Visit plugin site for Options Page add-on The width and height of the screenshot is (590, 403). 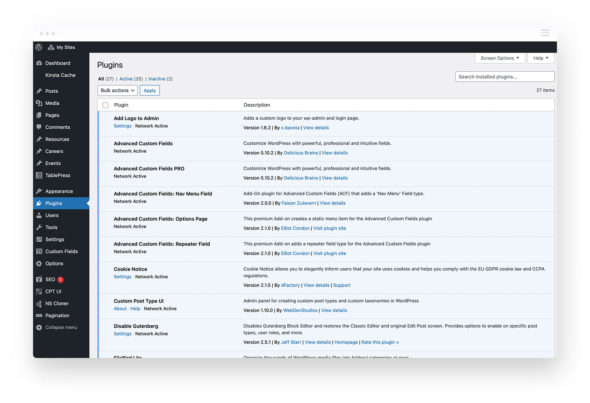click(330, 229)
